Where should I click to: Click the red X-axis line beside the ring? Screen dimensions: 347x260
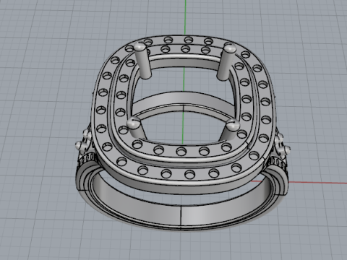pos(318,183)
